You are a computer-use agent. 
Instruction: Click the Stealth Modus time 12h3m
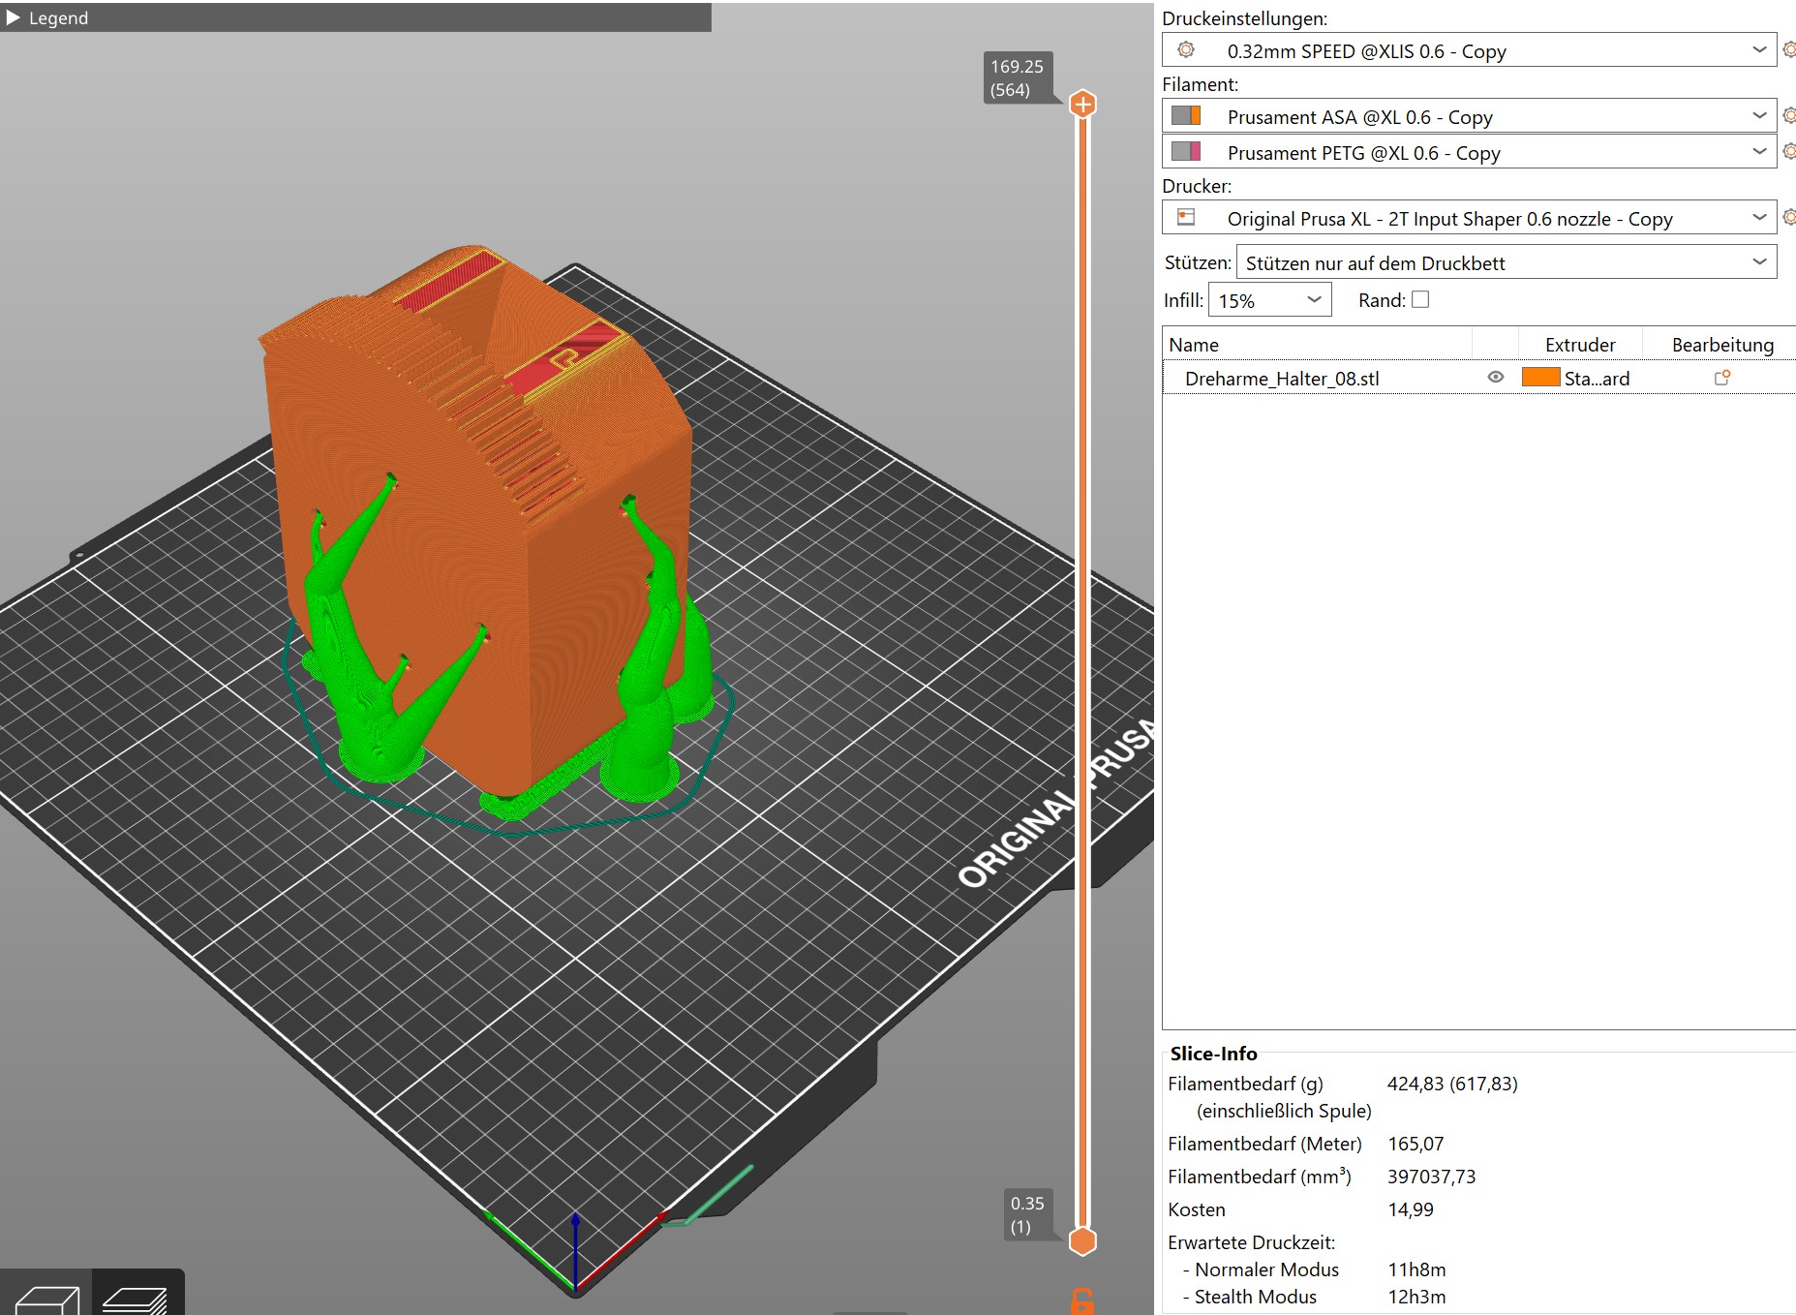coord(1416,1297)
